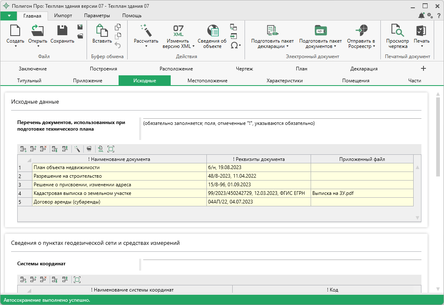Click the notification bell icon
This screenshot has height=305, width=444.
tap(421, 16)
